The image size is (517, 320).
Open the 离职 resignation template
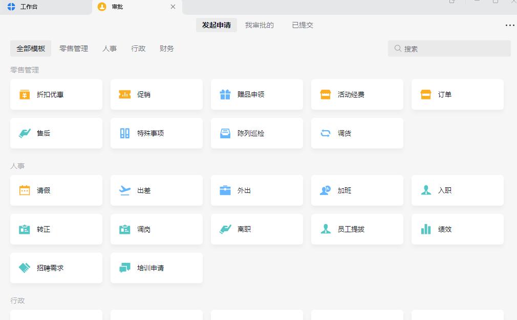[256, 229]
